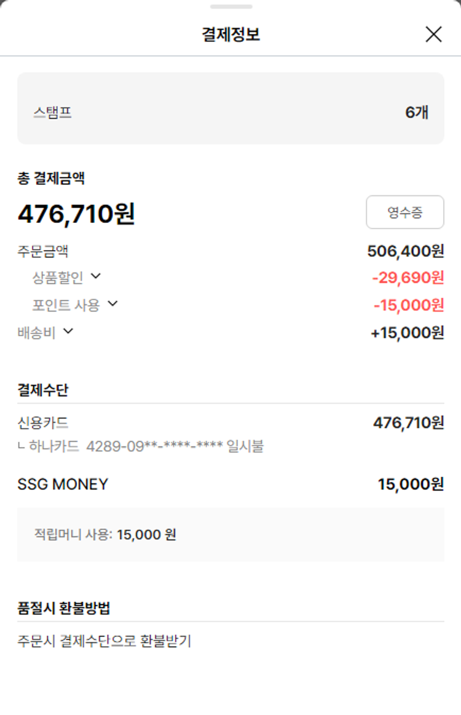461x715 pixels.
Task: Expand the 배송비 shipping fee chevron
Action: 68,332
